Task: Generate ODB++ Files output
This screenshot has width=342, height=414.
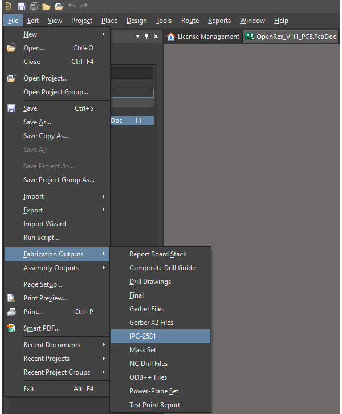Action: point(161,377)
